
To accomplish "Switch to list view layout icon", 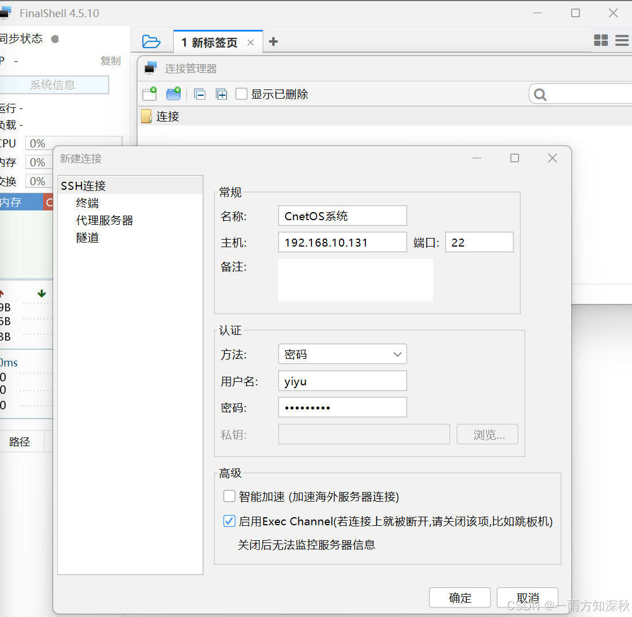I will 622,40.
